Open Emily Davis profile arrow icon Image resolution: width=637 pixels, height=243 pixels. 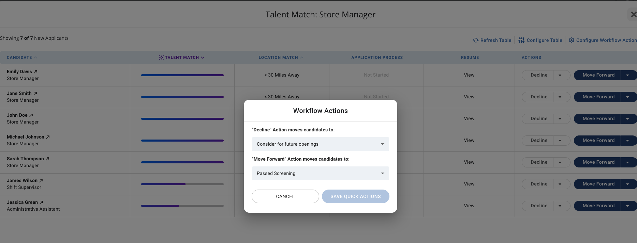(35, 71)
